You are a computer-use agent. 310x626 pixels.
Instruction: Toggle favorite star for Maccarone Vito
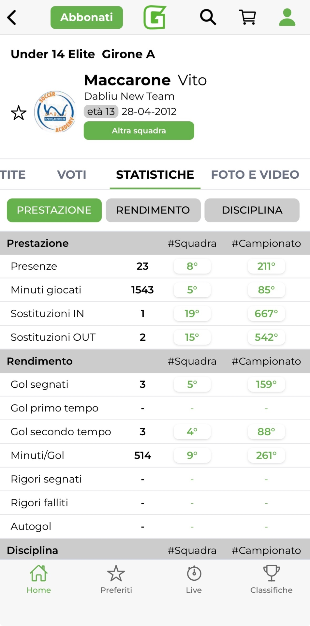(x=19, y=113)
